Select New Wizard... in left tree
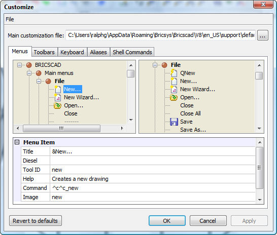277x235 pixels. [82, 97]
